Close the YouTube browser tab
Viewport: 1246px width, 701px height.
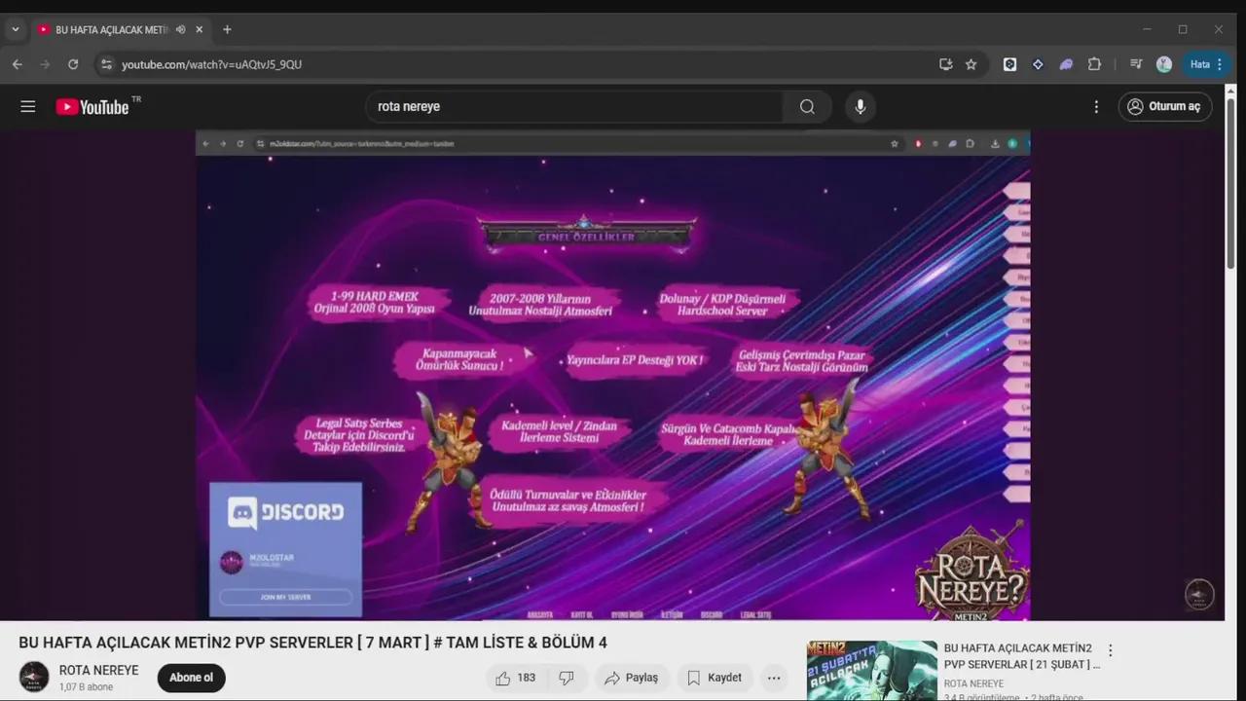point(200,30)
